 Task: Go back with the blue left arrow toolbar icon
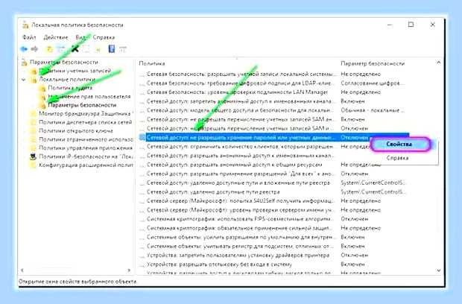24,49
